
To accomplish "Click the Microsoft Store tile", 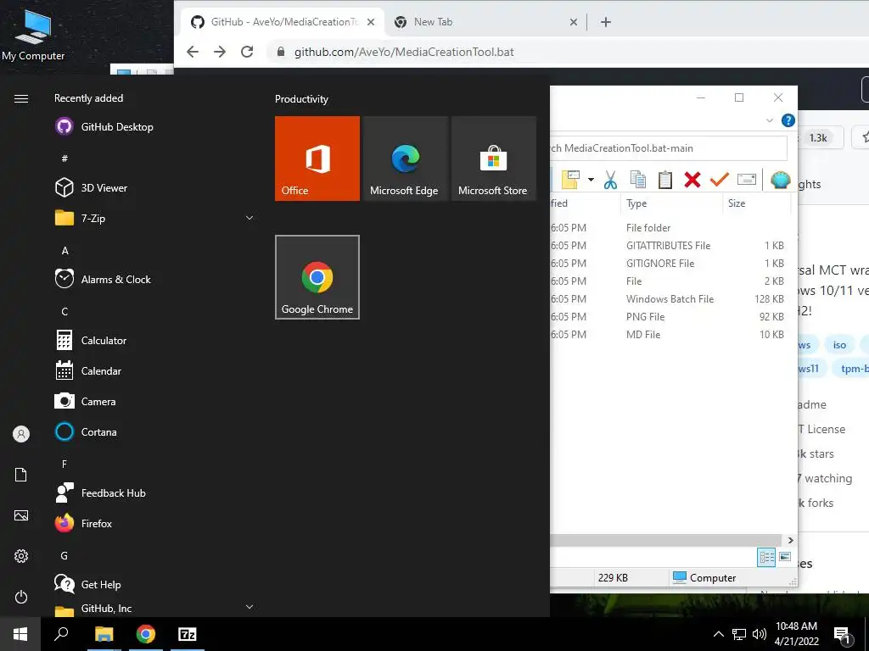I will 494,159.
